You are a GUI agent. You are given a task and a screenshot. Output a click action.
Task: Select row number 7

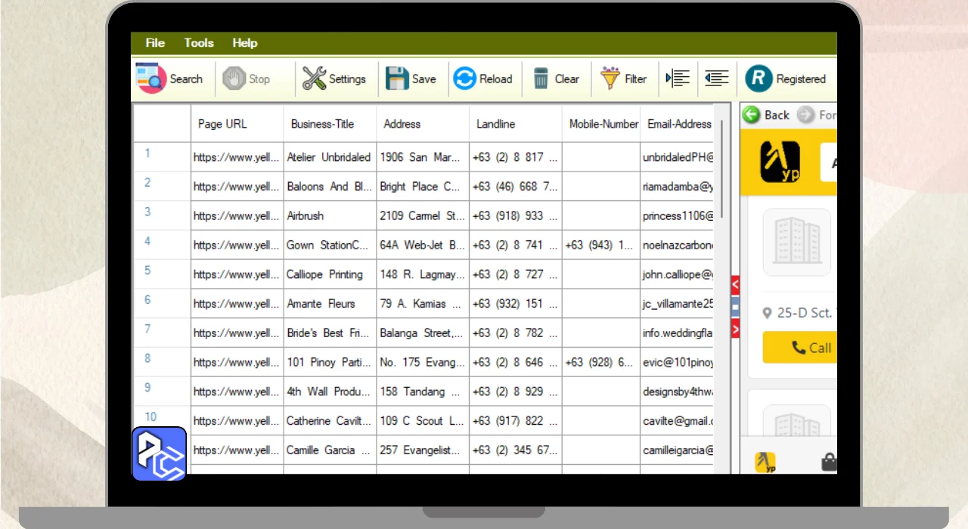coord(162,333)
